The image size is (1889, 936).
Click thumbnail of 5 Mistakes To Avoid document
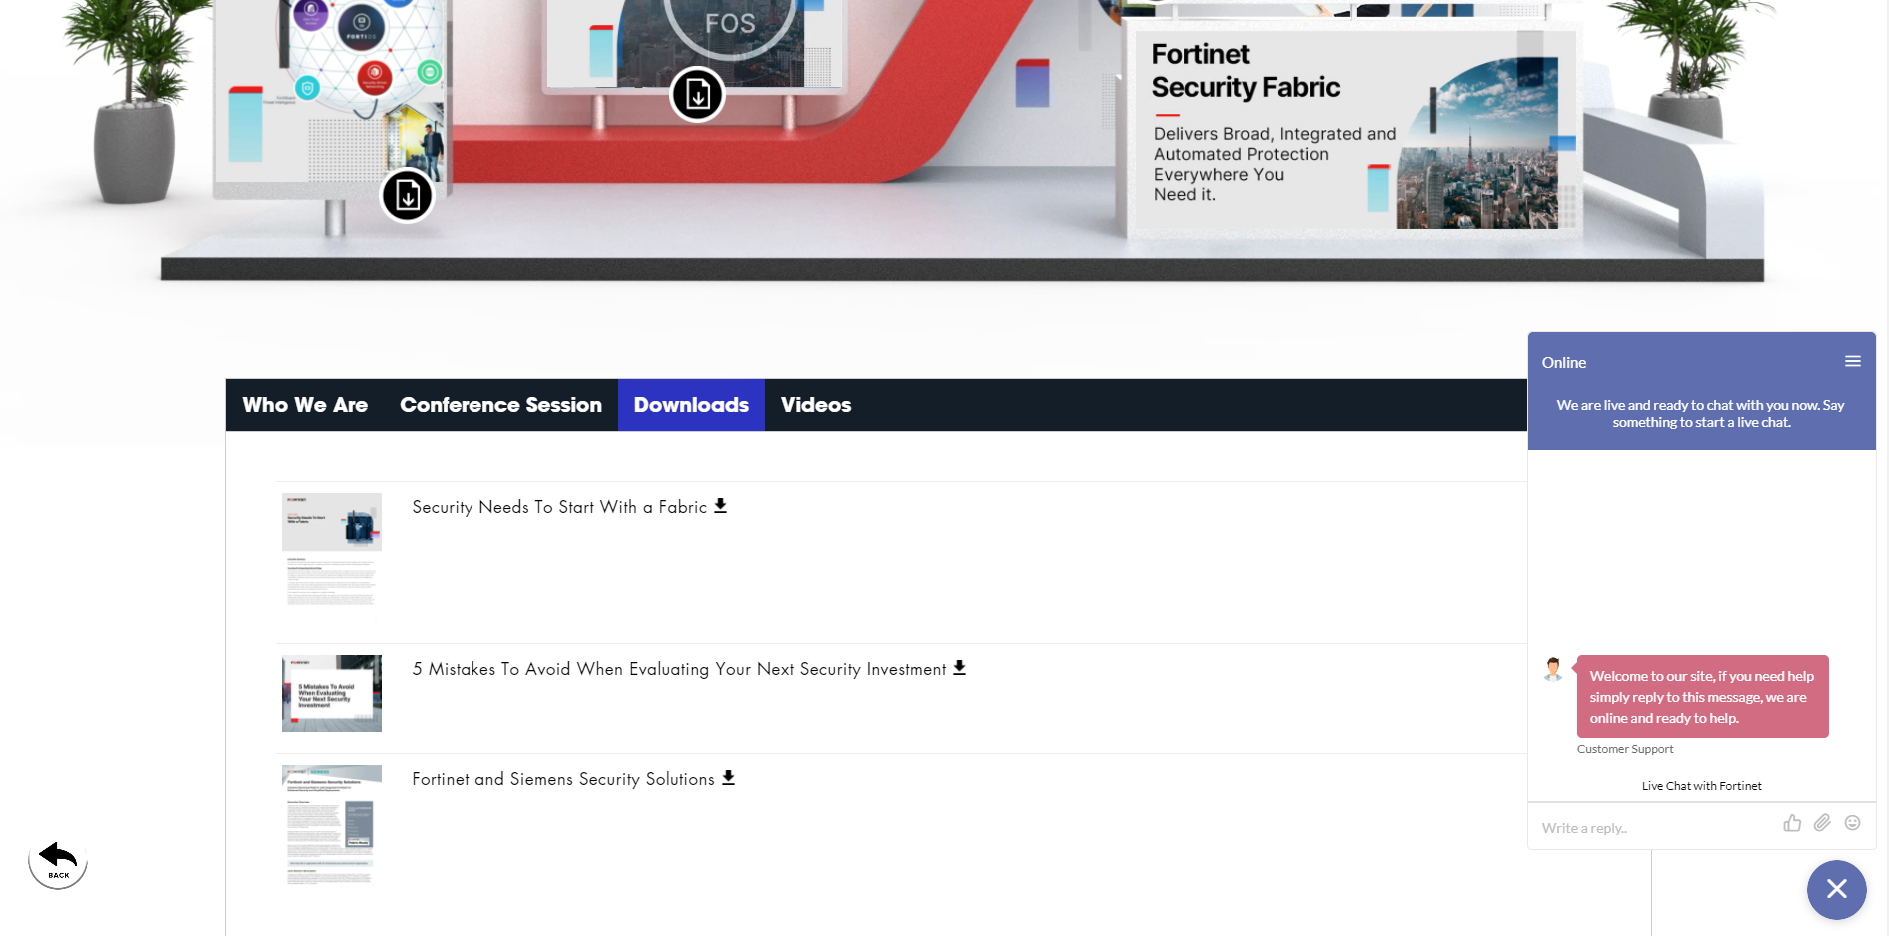332,693
